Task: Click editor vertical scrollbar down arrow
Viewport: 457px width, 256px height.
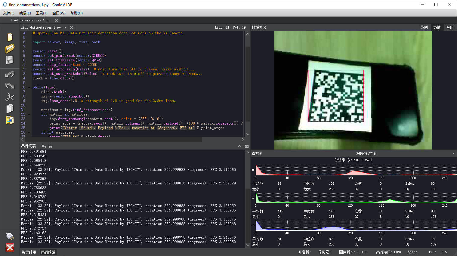Action: tap(248, 134)
